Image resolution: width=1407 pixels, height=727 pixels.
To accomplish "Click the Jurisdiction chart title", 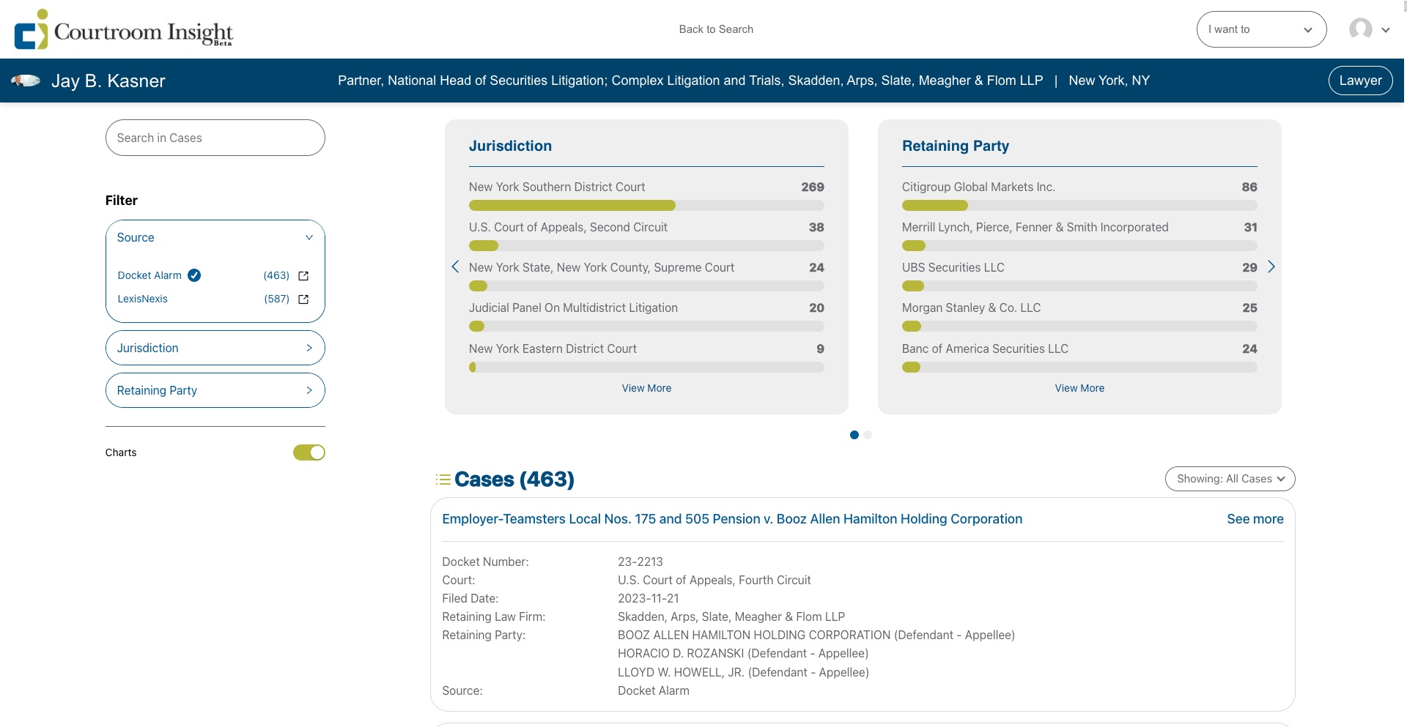I will coord(510,146).
